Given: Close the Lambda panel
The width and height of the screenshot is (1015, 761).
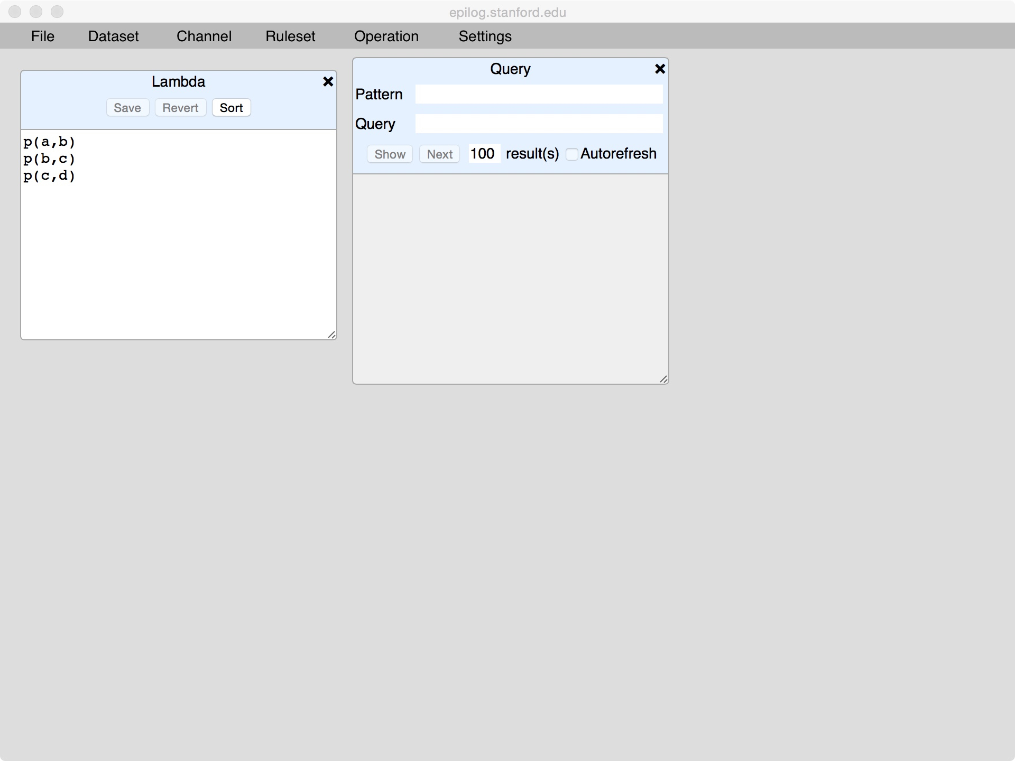Looking at the screenshot, I should tap(328, 81).
